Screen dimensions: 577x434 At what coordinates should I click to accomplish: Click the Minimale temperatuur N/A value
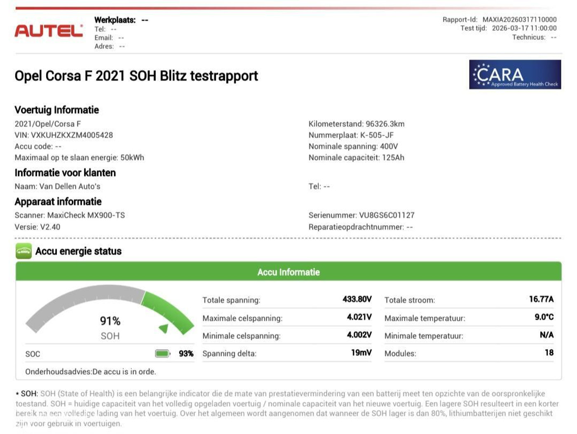547,335
